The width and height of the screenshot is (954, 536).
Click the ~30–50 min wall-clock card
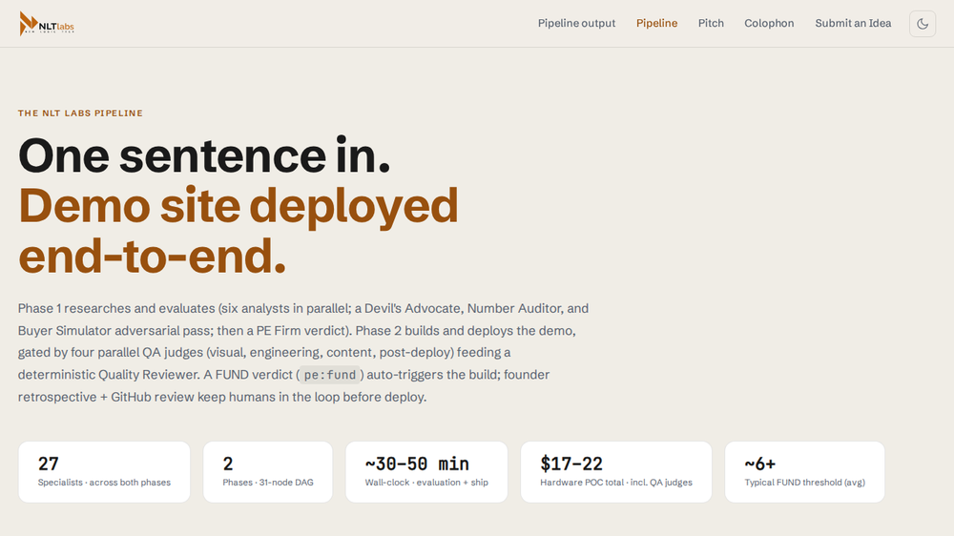426,472
